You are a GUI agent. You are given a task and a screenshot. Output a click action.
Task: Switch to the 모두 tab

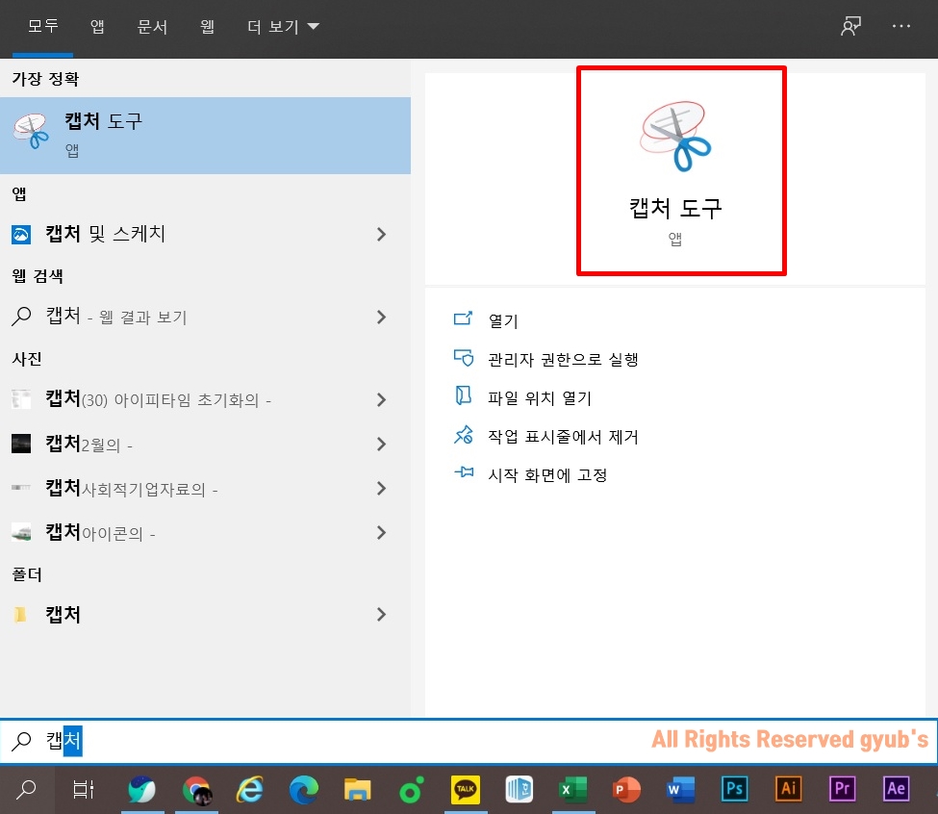(x=43, y=26)
